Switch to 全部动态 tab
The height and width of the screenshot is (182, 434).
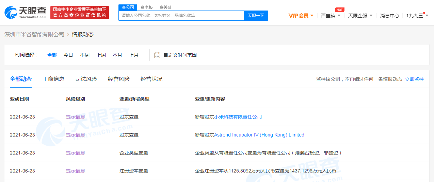pos(21,79)
